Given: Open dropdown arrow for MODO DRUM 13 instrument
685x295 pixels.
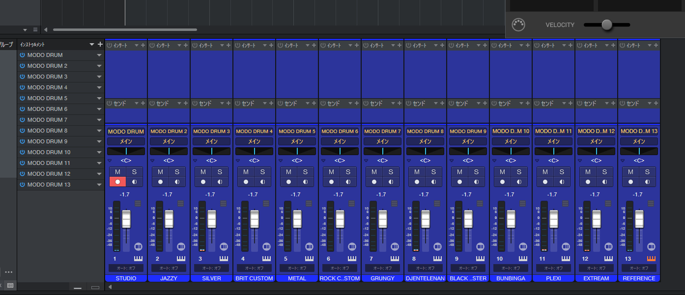Looking at the screenshot, I should pyautogui.click(x=99, y=185).
